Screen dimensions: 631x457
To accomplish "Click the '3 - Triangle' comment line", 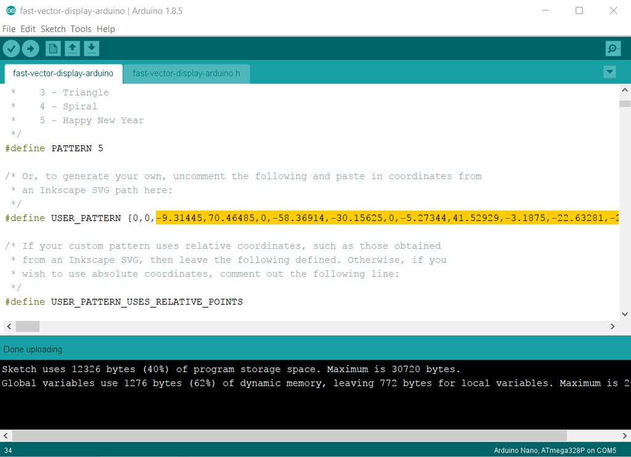I will click(x=75, y=92).
